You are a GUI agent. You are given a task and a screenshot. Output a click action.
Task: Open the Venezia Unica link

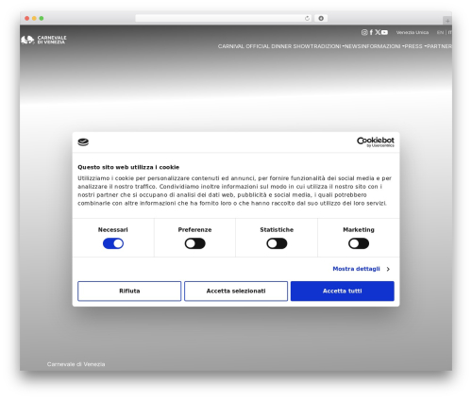pos(413,32)
